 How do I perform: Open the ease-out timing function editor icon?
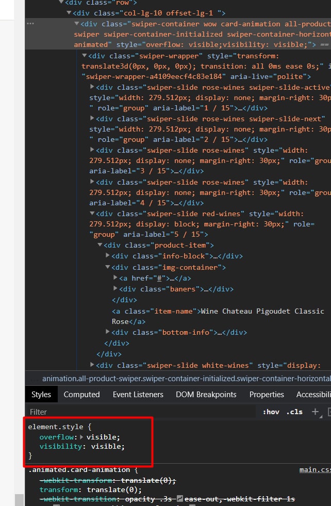tap(180, 499)
